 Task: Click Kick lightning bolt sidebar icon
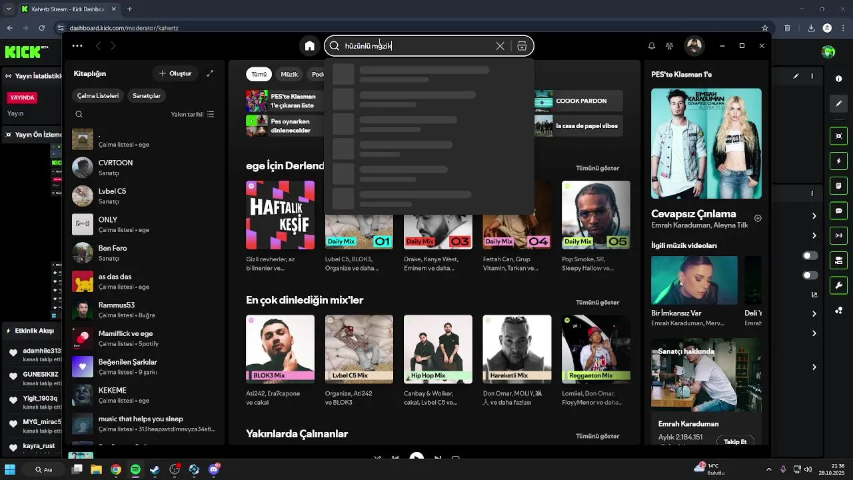tap(838, 161)
